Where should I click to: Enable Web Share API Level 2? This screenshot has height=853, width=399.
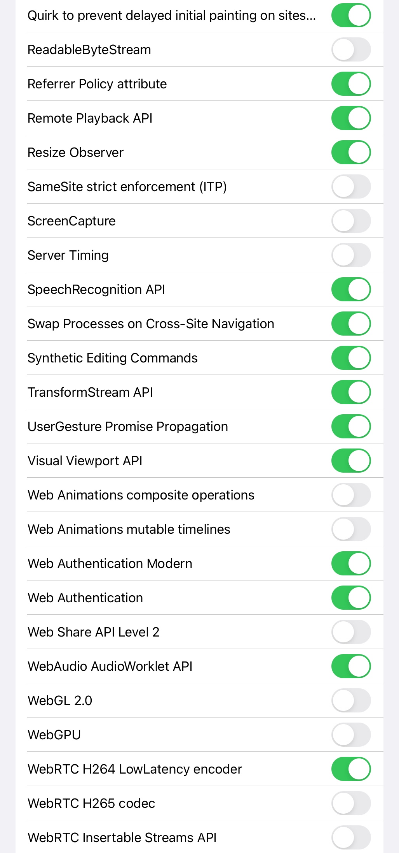pos(351,632)
